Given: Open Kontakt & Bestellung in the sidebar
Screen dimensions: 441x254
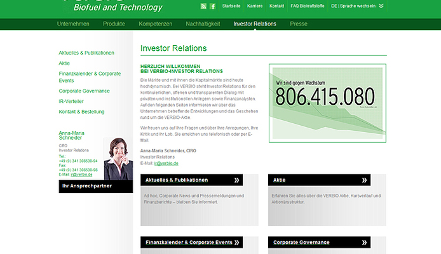Looking at the screenshot, I should (81, 112).
